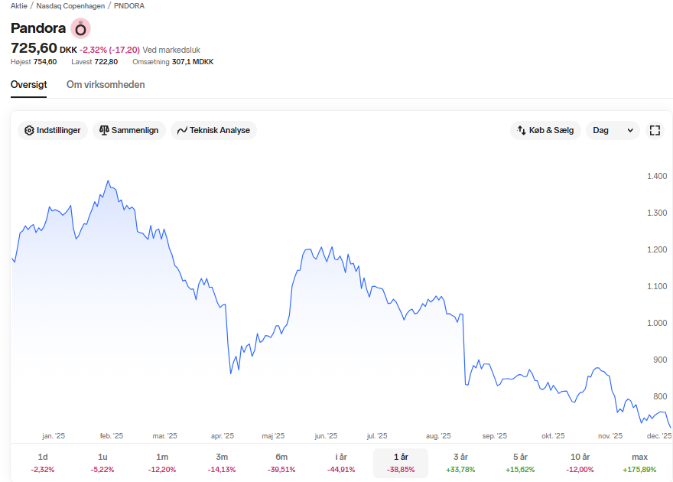This screenshot has height=482, width=673.
Task: Open the Indstillinger chart settings
Action: [52, 131]
